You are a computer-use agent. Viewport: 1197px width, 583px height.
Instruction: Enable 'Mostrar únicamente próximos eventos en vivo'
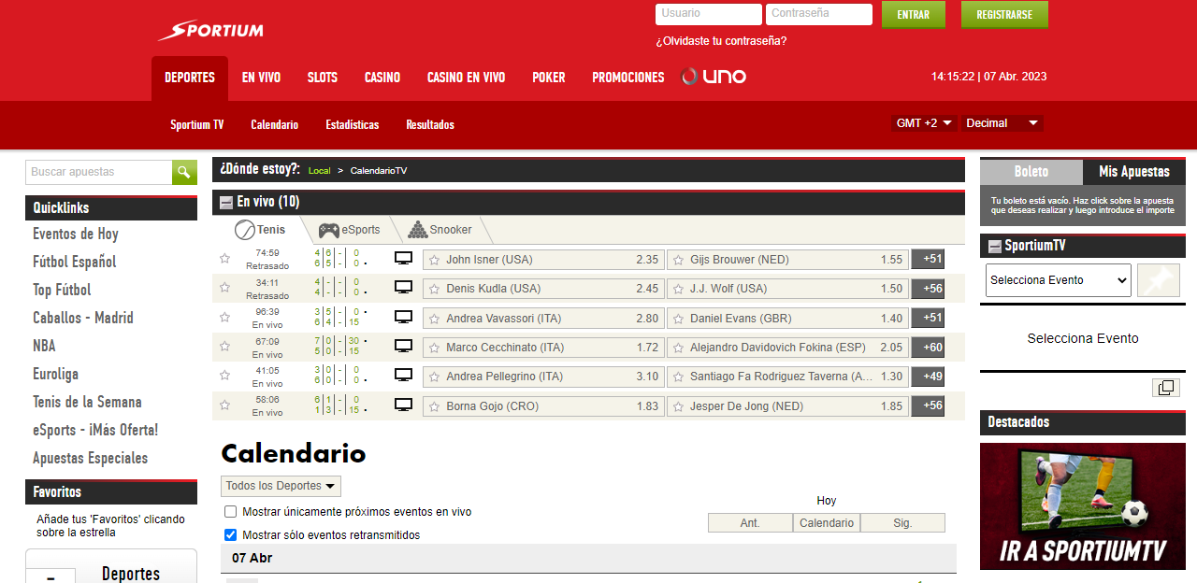pyautogui.click(x=229, y=511)
